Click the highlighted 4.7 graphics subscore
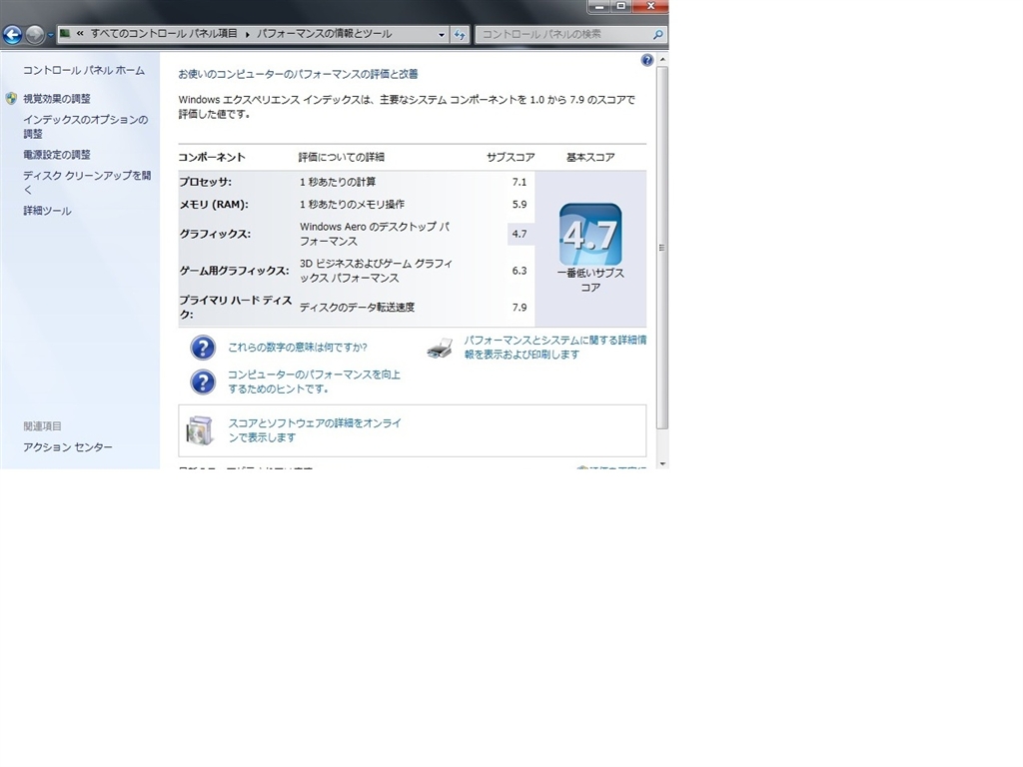 [519, 234]
